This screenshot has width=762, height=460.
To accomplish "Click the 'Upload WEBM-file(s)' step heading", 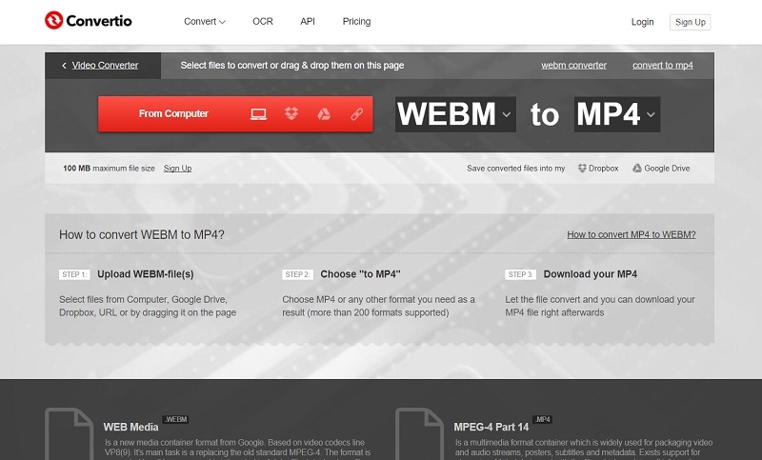I will point(146,274).
